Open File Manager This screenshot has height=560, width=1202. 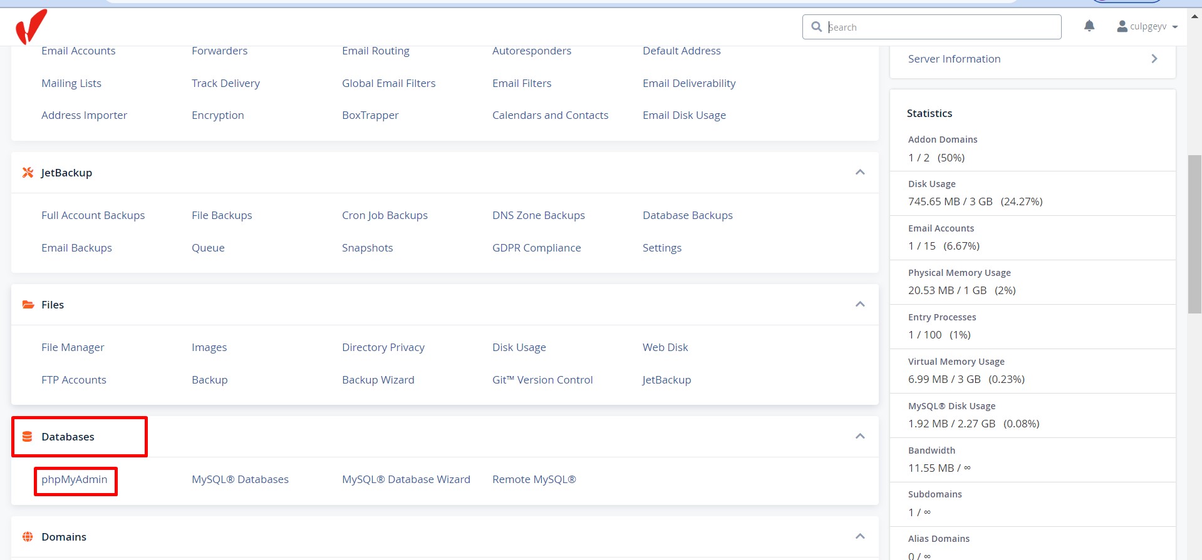[x=73, y=347]
